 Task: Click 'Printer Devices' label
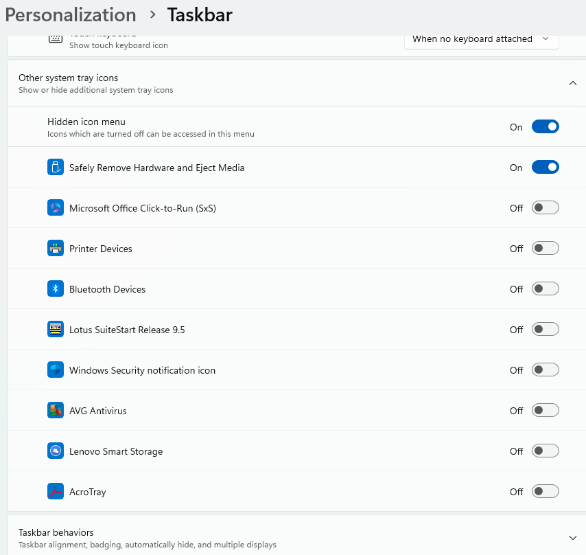[x=101, y=249]
